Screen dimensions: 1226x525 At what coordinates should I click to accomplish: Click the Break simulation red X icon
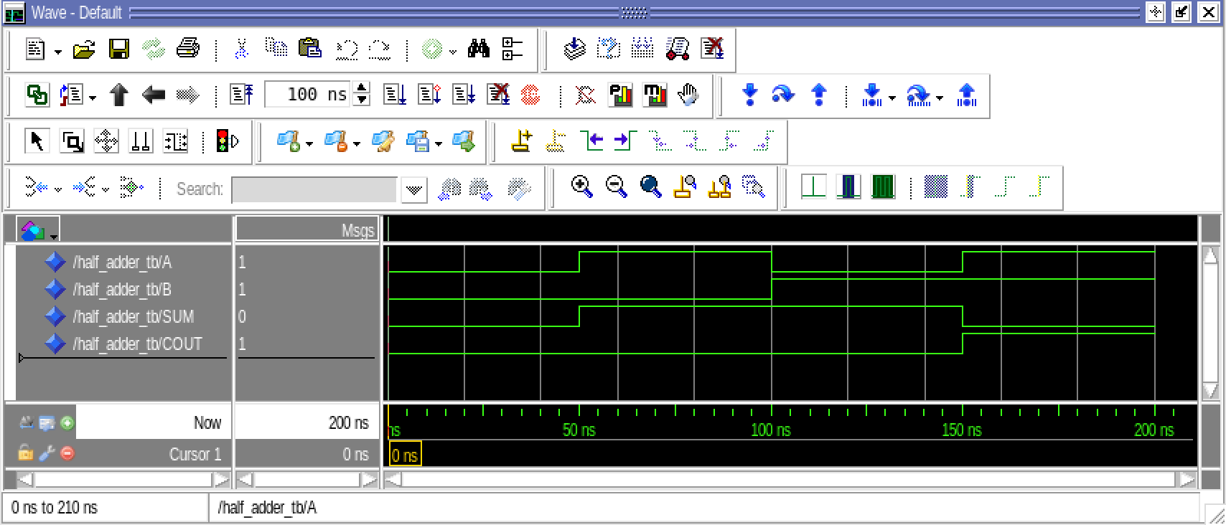[497, 95]
